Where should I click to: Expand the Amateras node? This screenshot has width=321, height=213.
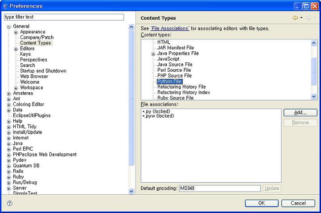click(9, 94)
